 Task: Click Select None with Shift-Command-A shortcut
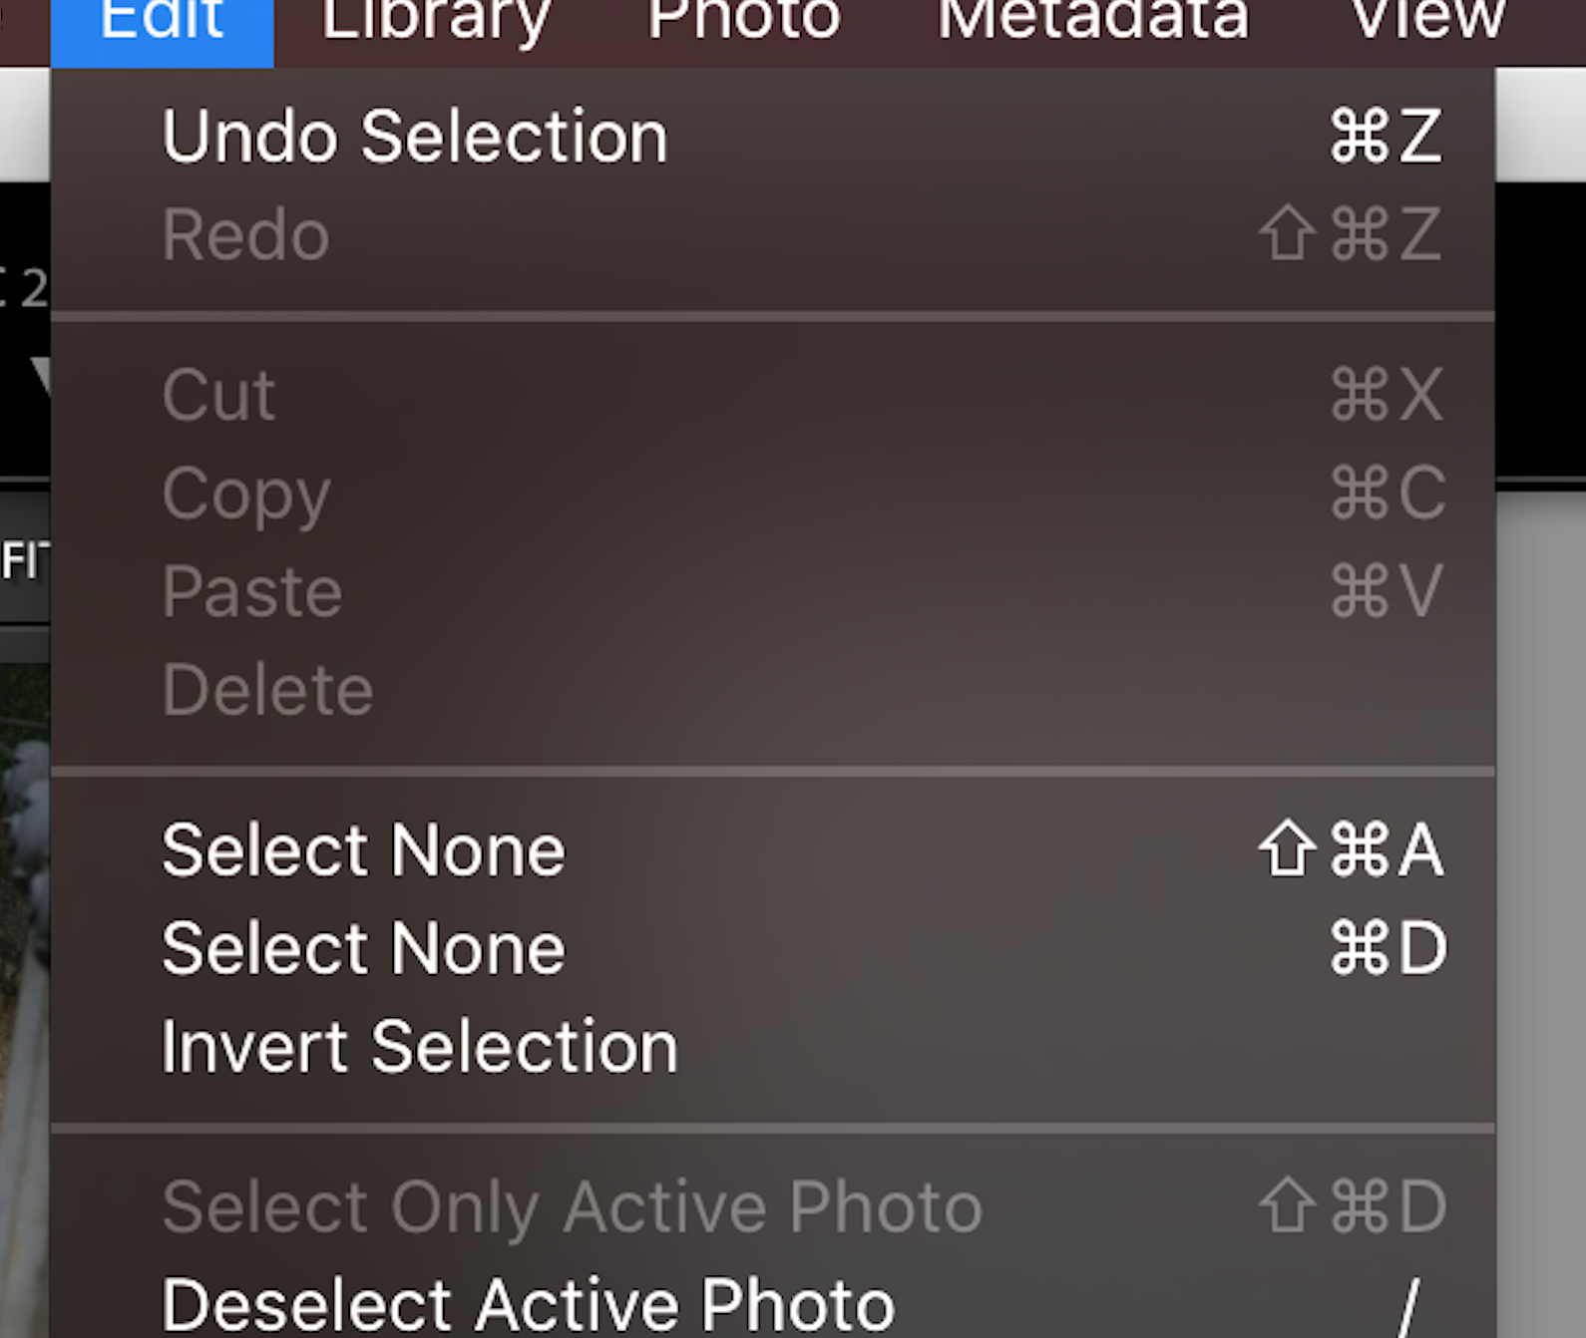click(363, 850)
